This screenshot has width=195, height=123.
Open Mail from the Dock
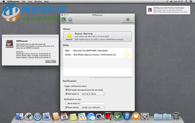46,117
